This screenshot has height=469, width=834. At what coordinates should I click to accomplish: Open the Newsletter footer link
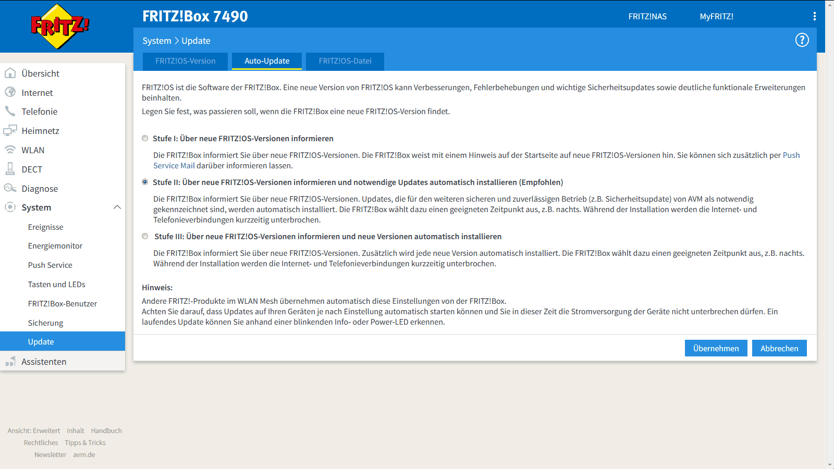point(51,454)
